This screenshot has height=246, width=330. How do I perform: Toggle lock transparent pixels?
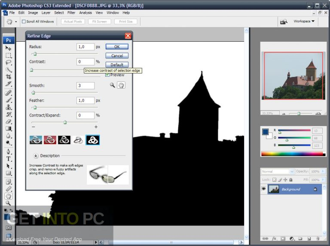pyautogui.click(x=274, y=180)
